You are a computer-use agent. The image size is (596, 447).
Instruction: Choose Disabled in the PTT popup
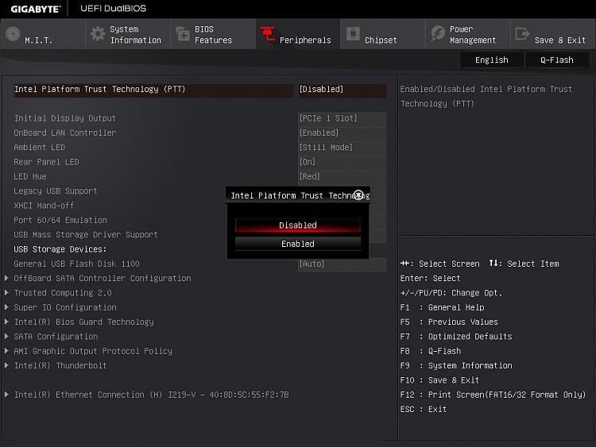click(298, 225)
